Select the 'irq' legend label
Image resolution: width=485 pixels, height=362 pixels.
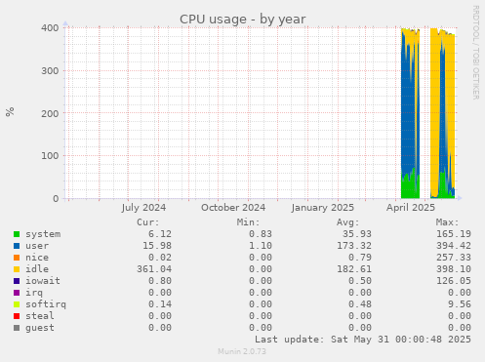[34, 293]
